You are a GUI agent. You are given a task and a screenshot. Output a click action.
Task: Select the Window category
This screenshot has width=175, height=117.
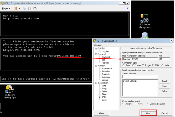(x=102, y=66)
